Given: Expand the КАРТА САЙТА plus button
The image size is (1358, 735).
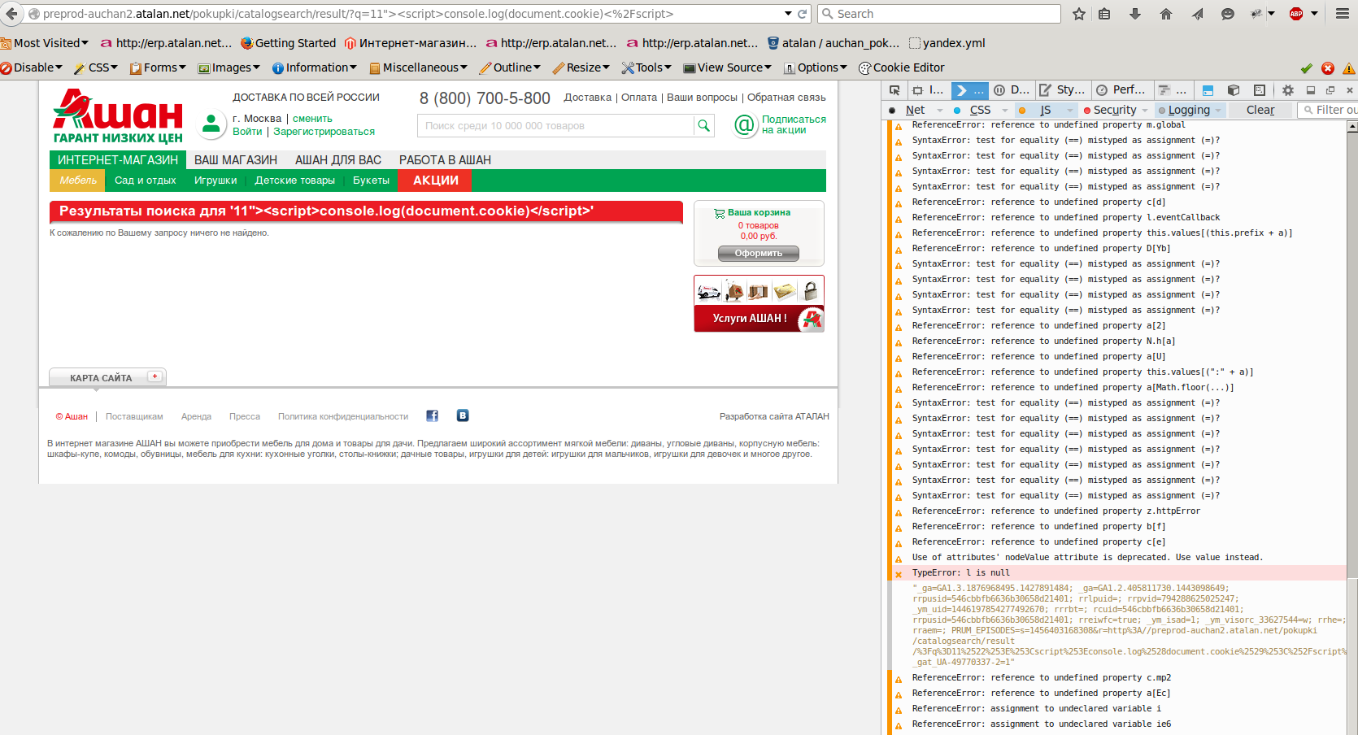Looking at the screenshot, I should (x=155, y=376).
